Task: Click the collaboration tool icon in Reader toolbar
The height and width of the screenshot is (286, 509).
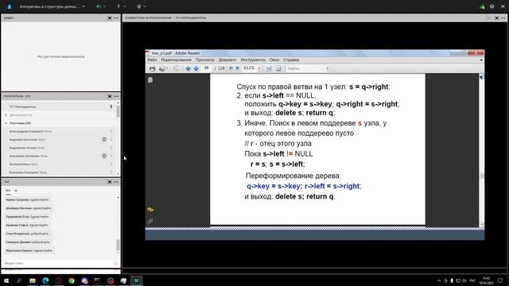Action: tap(177, 68)
